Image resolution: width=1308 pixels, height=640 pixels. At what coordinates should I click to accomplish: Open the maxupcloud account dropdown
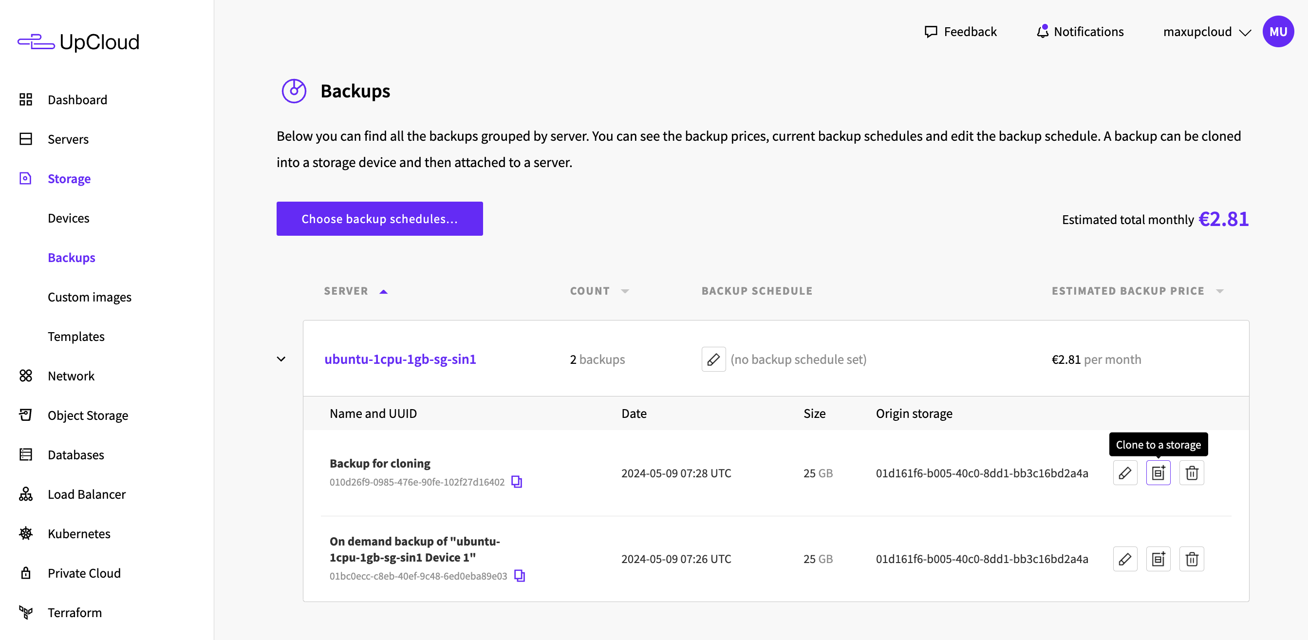1207,32
